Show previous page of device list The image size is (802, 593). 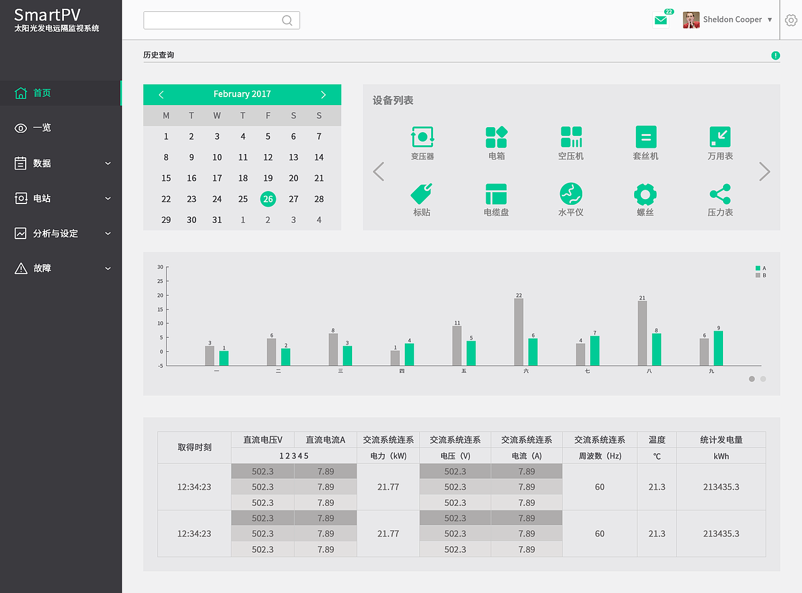tap(378, 172)
